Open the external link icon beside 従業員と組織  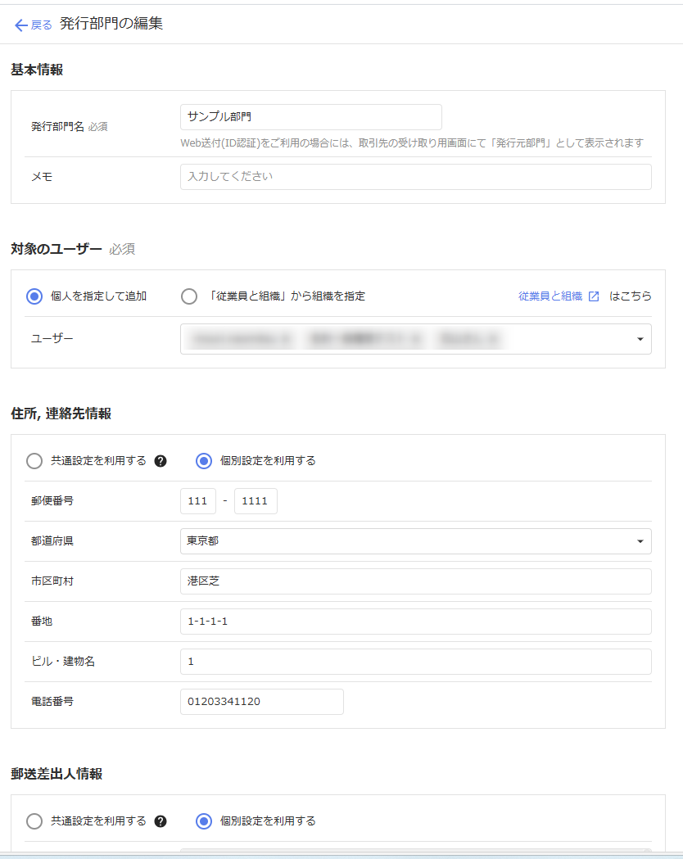coord(594,296)
